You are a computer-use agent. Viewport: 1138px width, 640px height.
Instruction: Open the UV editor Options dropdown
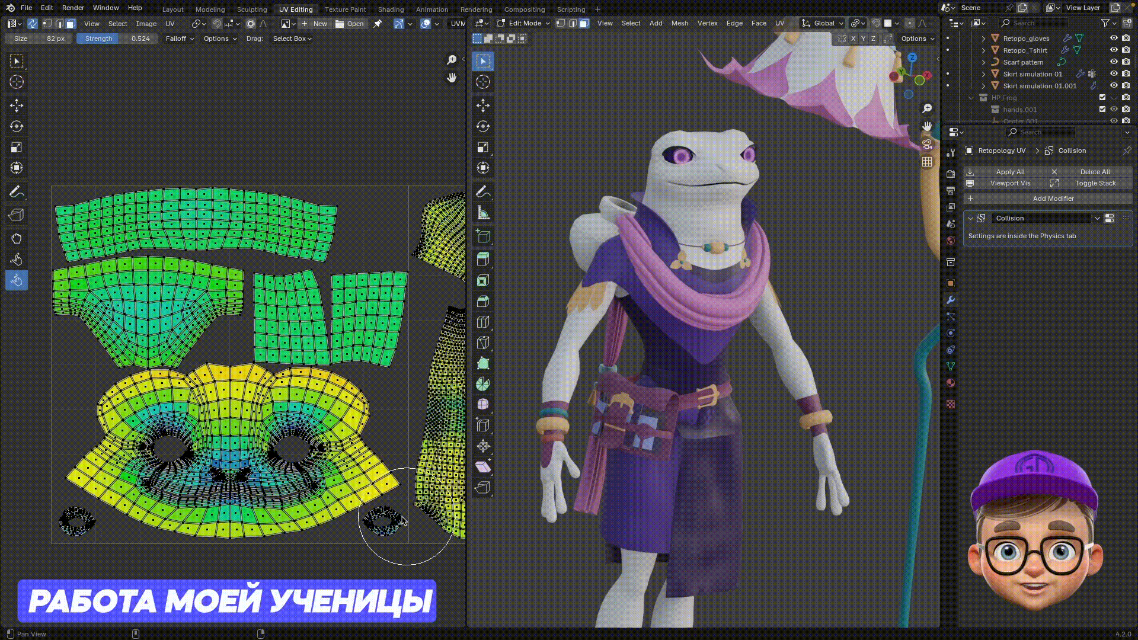pyautogui.click(x=220, y=39)
